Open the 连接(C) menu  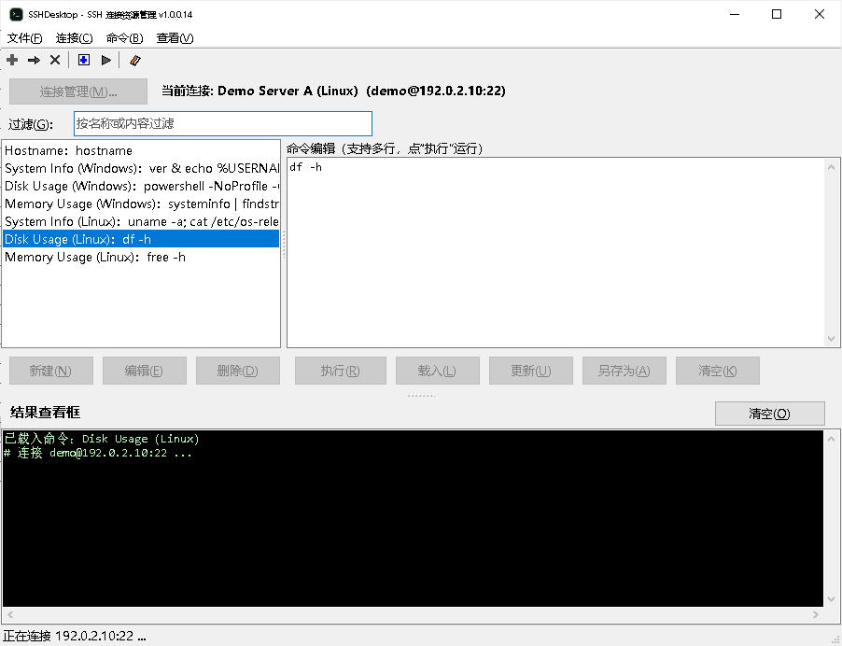[74, 38]
